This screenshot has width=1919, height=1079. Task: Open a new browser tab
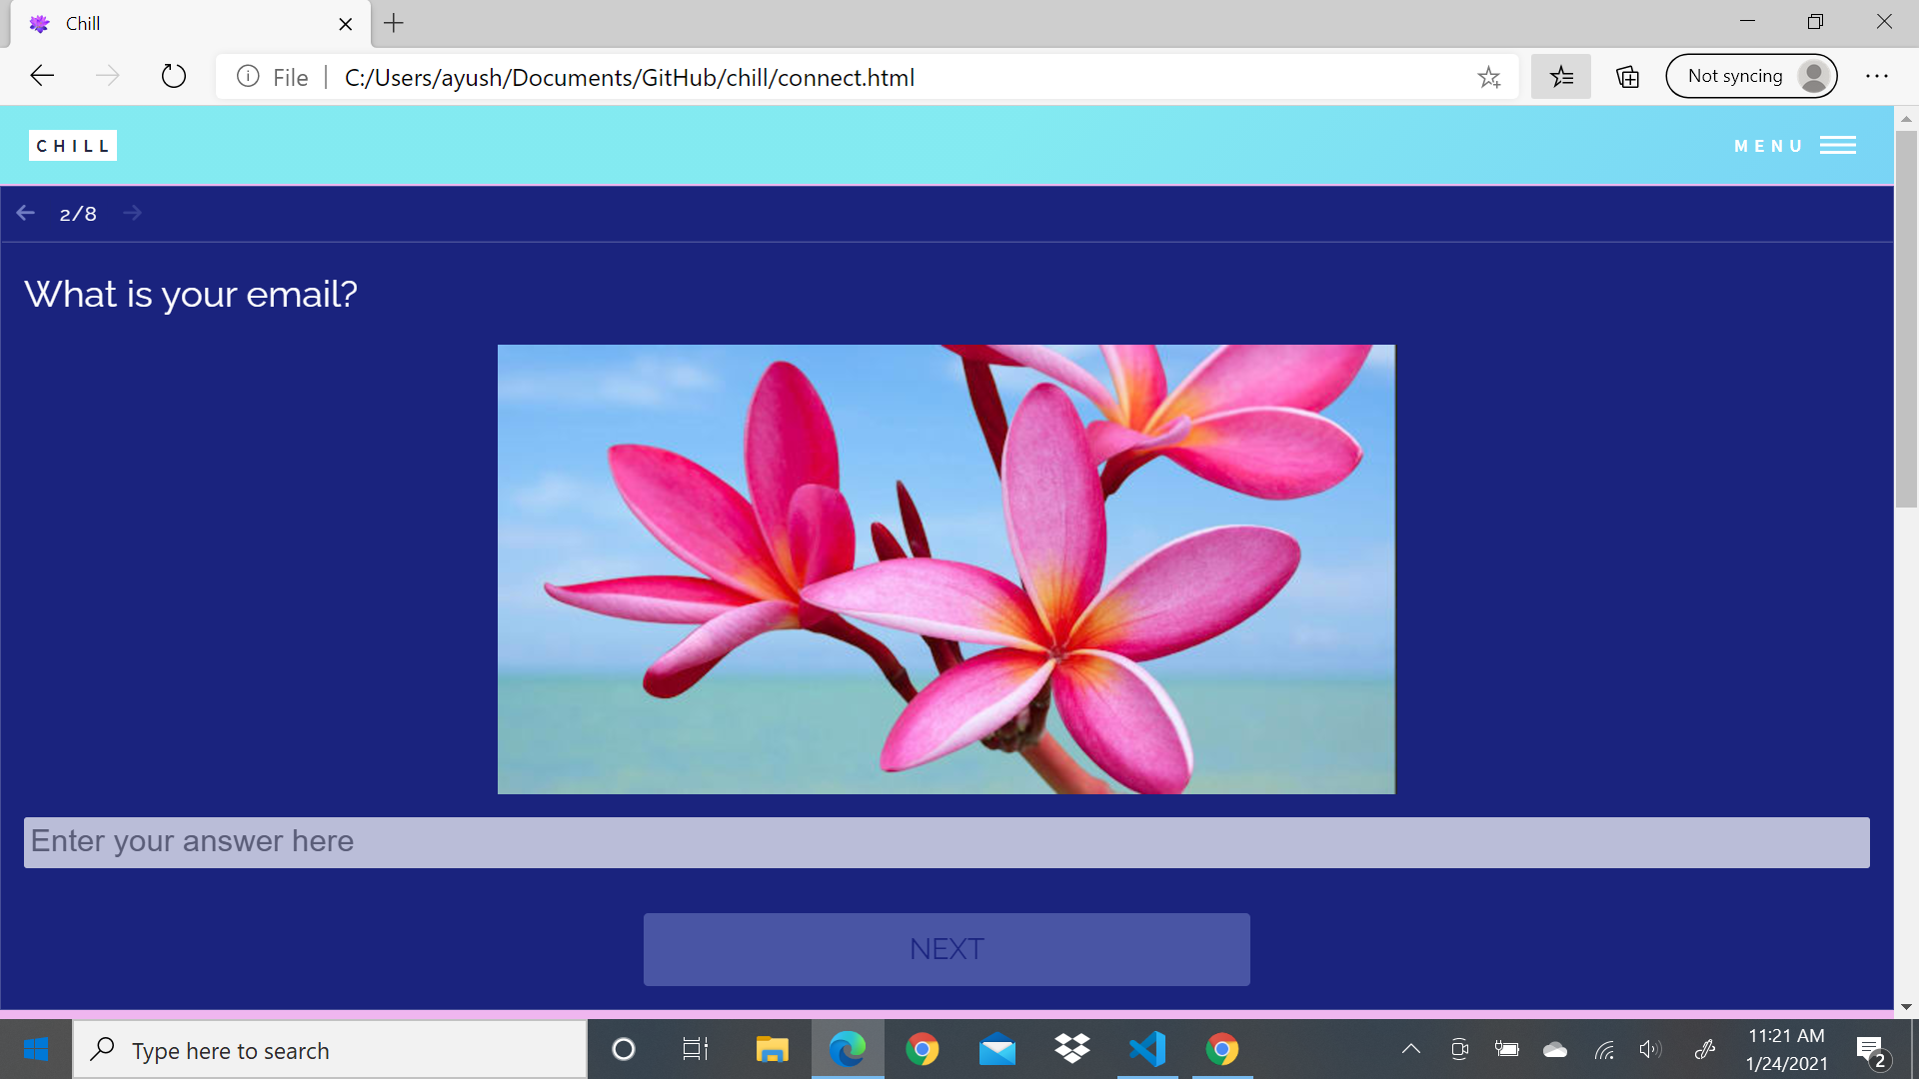coord(394,23)
